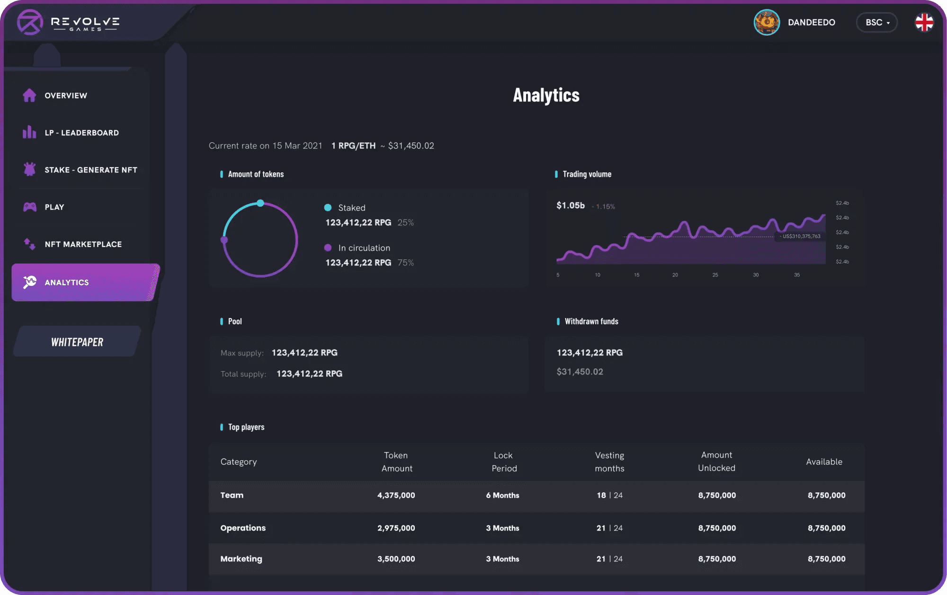Click the Analytics magnifier icon
This screenshot has width=947, height=595.
(x=29, y=282)
